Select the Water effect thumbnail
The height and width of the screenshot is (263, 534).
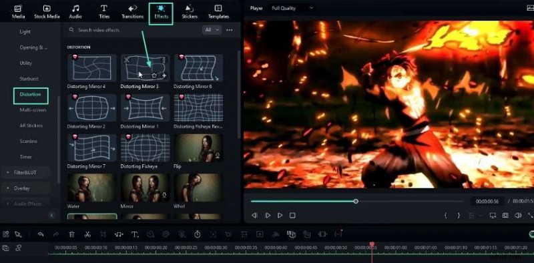92,188
